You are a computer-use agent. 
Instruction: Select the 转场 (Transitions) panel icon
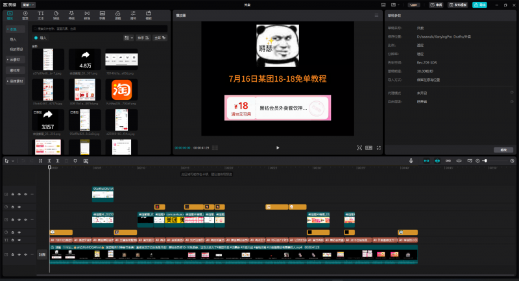[87, 13]
